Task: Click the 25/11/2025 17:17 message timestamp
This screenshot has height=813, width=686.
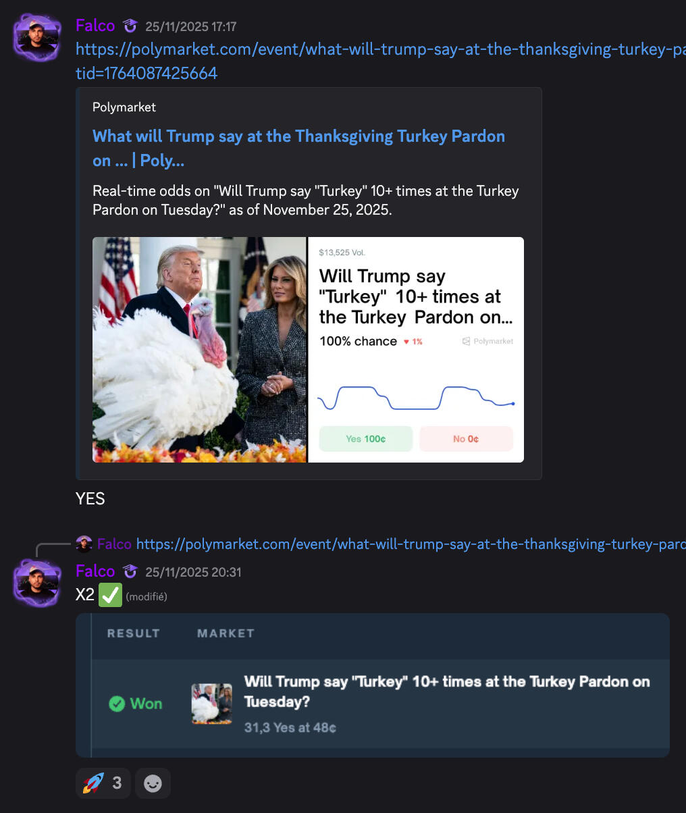Action: click(x=191, y=27)
